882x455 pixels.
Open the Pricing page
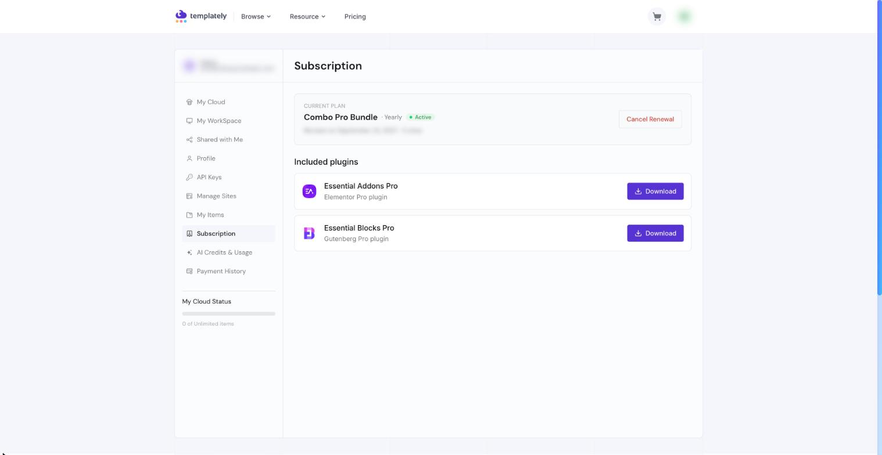[355, 17]
